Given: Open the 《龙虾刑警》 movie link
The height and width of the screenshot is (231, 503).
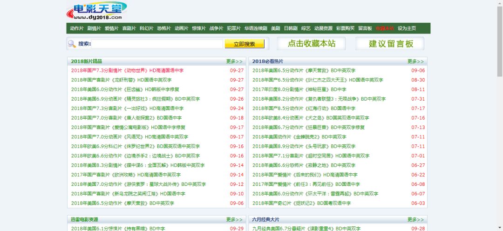Looking at the screenshot, I should pyautogui.click(x=121, y=80).
